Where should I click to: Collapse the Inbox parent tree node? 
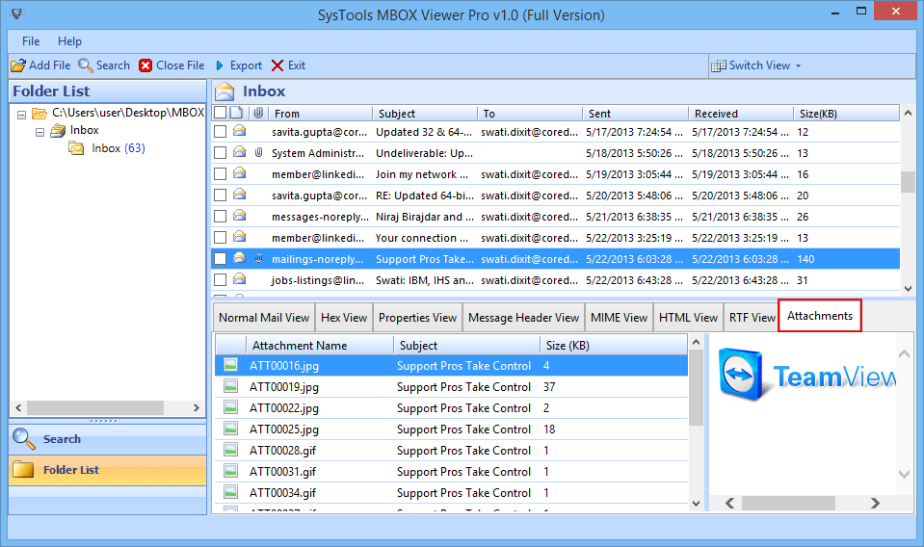(x=40, y=132)
